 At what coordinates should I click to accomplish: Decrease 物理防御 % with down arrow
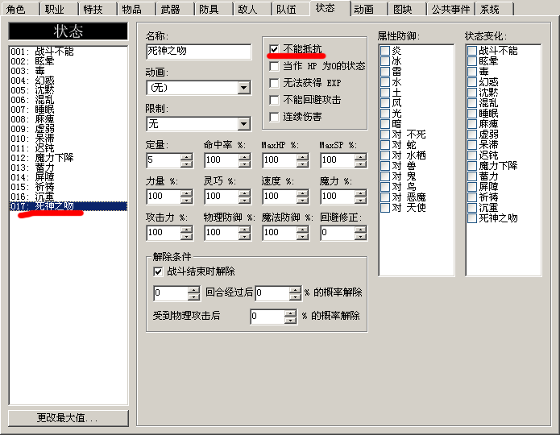(x=244, y=236)
